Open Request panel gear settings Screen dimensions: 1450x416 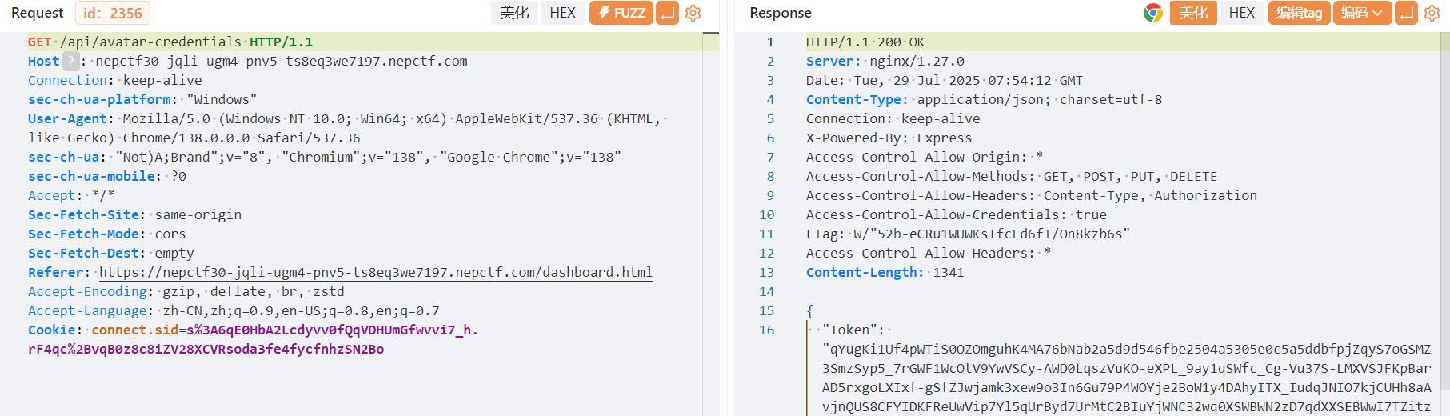click(x=693, y=13)
